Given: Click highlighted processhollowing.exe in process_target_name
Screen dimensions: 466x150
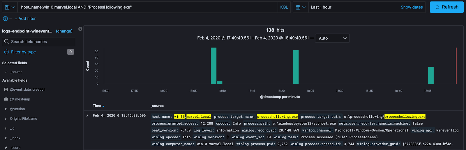Looking at the screenshot, I should click(x=277, y=117).
